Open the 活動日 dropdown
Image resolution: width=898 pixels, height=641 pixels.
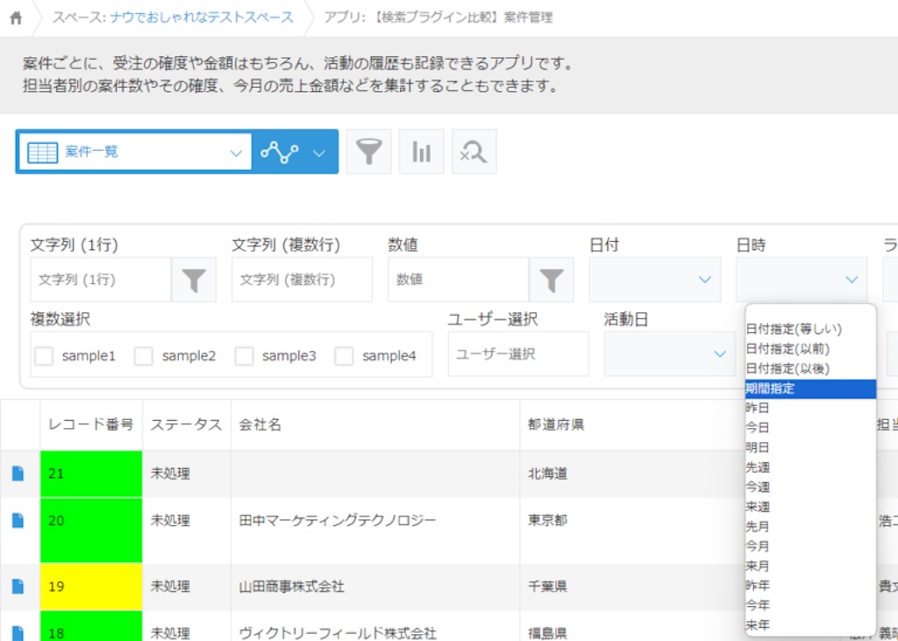click(x=669, y=354)
